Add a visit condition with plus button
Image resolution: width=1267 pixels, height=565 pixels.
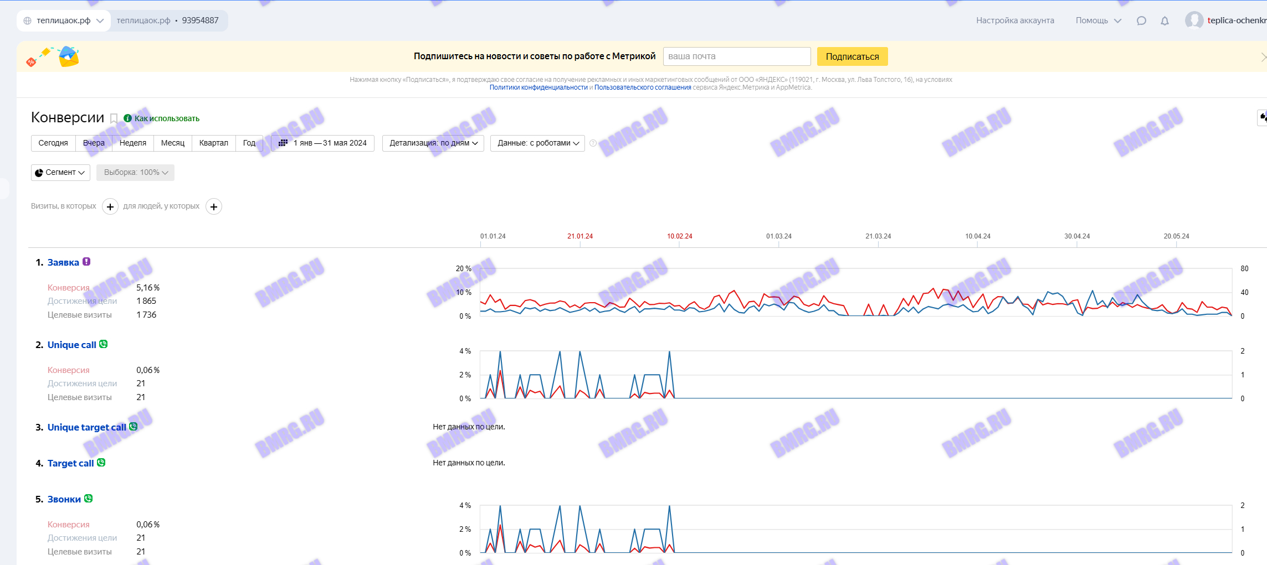(x=110, y=206)
